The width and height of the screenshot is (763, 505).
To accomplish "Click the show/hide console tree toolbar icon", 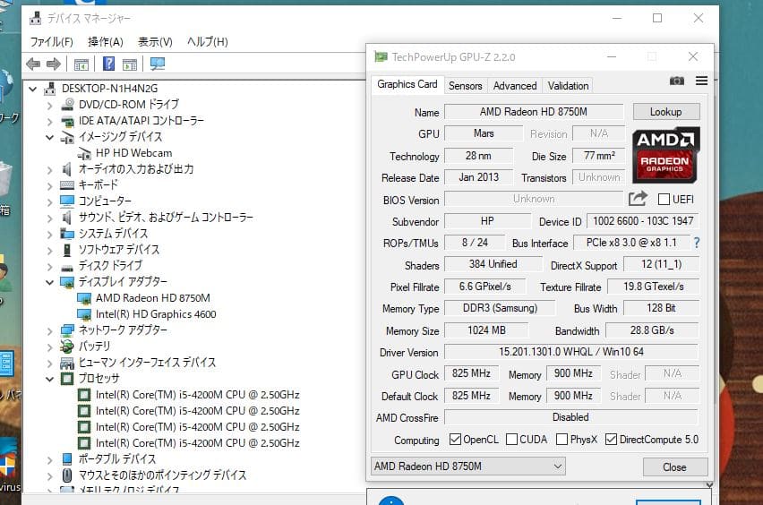I will coord(81,64).
